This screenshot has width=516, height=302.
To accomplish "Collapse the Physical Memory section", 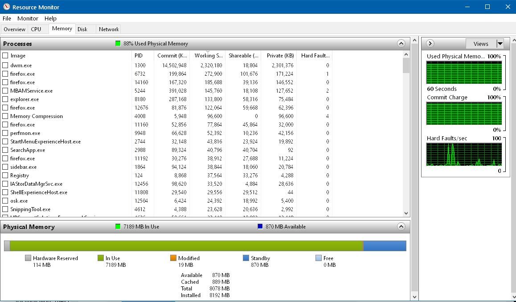I will click(x=401, y=226).
